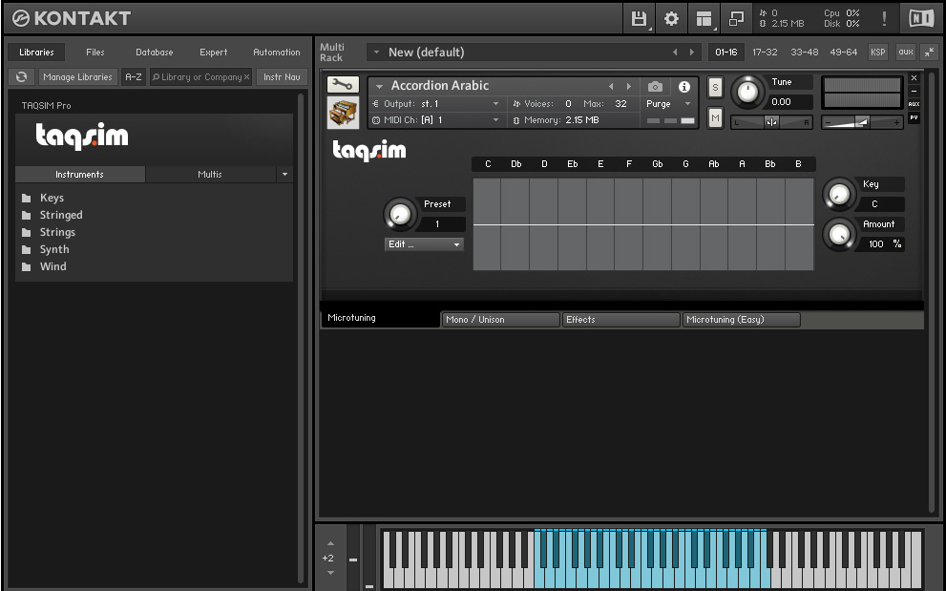Switch to the Expert tab
946x591 pixels.
point(214,53)
